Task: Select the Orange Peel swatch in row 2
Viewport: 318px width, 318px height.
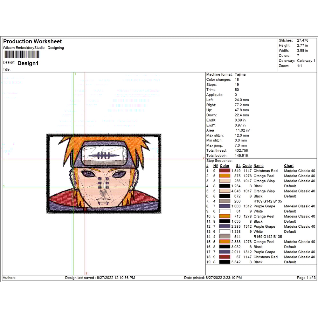Action: pos(225,176)
